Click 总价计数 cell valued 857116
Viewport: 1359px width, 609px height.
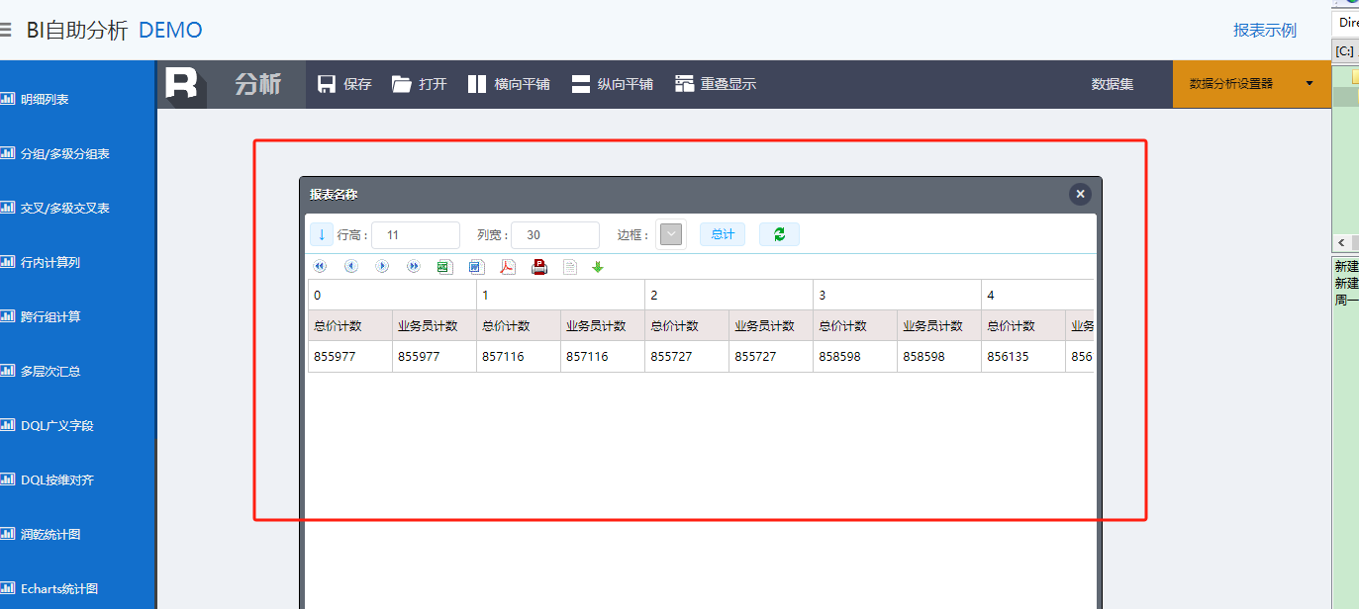pyautogui.click(x=519, y=357)
